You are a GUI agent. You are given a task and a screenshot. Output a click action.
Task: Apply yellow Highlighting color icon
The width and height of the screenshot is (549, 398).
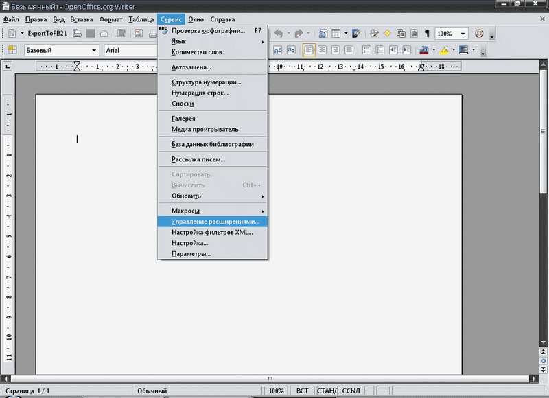coord(444,50)
